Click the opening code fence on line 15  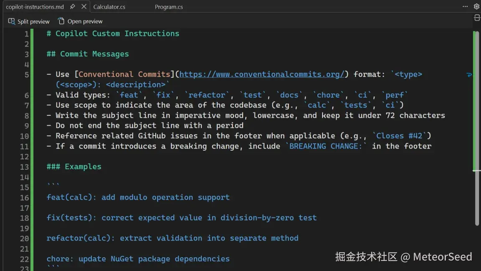(x=53, y=185)
